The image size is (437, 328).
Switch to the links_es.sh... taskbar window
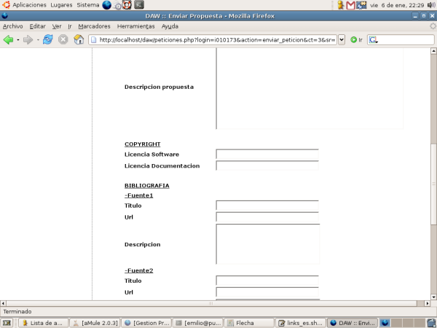pos(301,323)
